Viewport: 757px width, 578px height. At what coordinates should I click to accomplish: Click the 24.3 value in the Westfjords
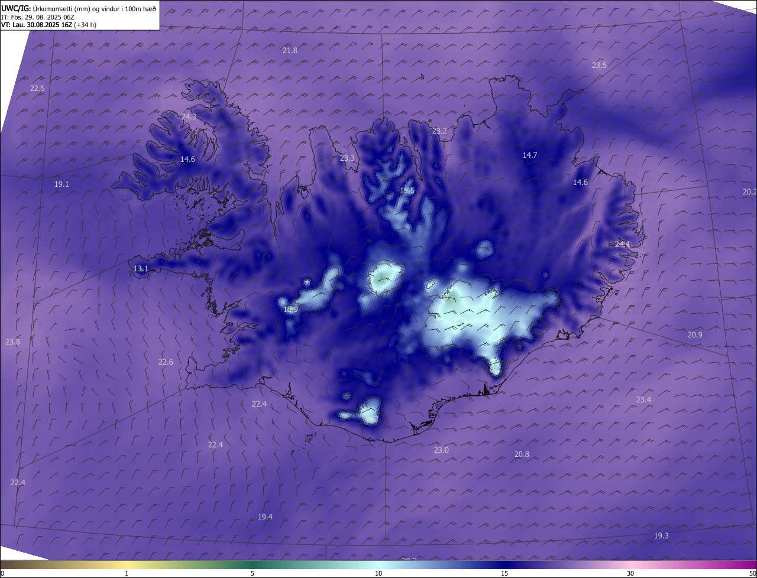(189, 117)
